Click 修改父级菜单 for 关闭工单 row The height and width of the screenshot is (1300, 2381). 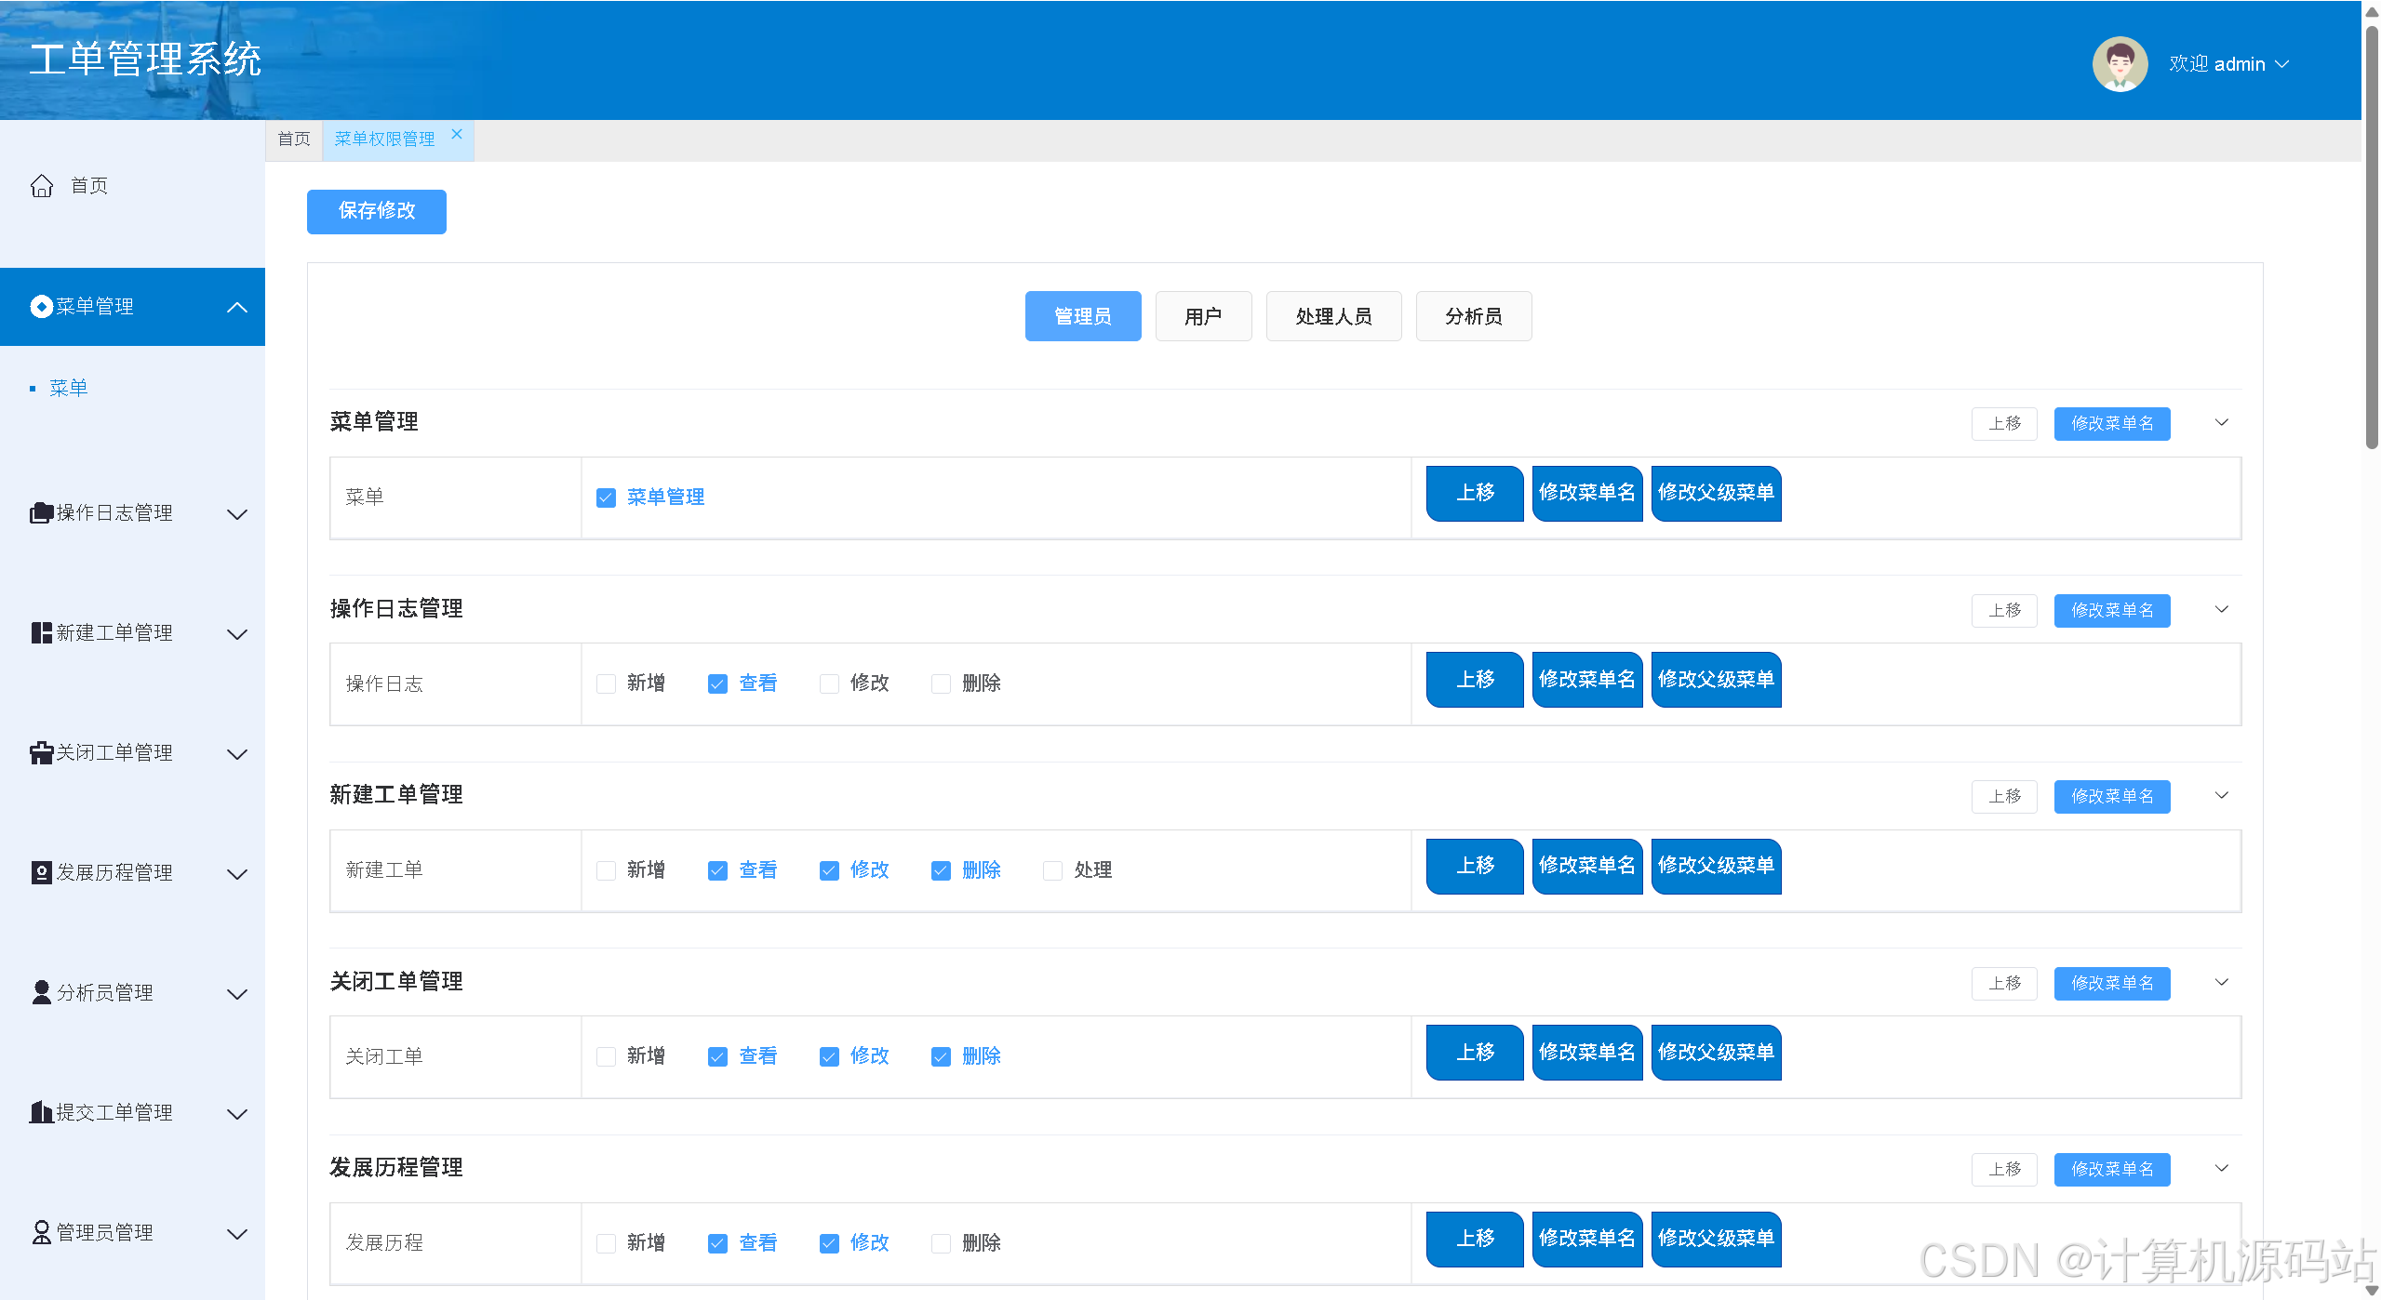click(1716, 1053)
